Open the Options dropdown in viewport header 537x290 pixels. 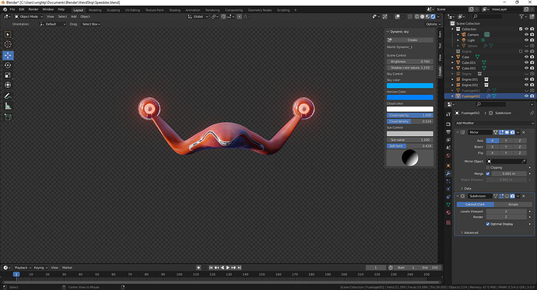click(433, 24)
